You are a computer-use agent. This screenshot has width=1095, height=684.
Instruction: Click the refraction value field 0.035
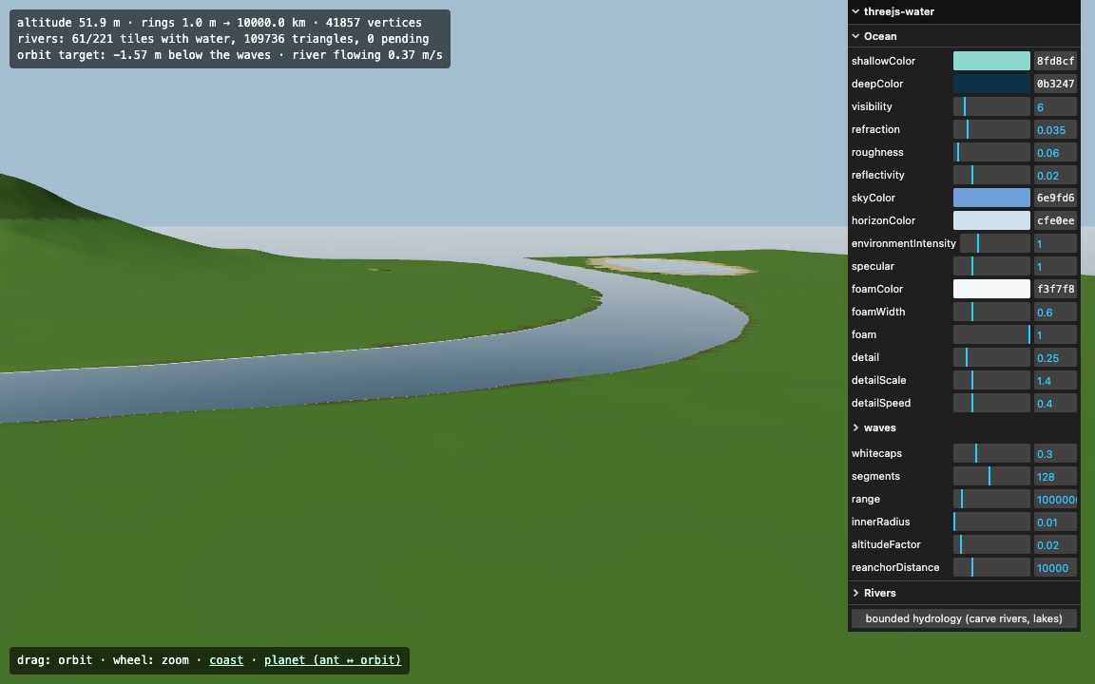1055,130
